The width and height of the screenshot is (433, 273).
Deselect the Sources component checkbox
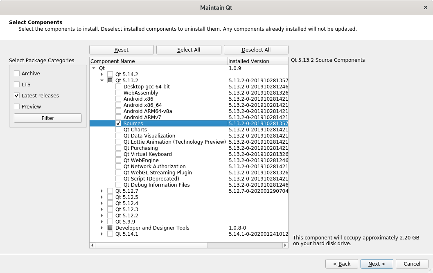point(118,123)
